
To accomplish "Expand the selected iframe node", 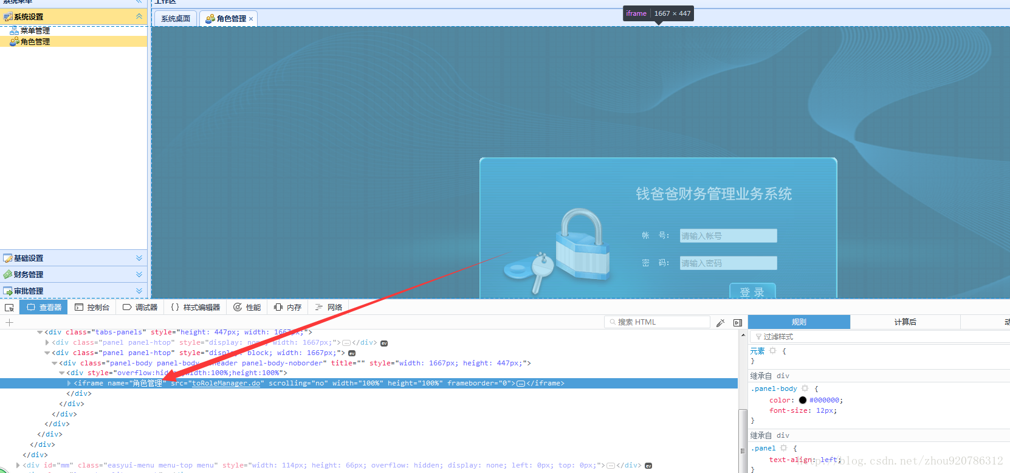I will tap(69, 384).
